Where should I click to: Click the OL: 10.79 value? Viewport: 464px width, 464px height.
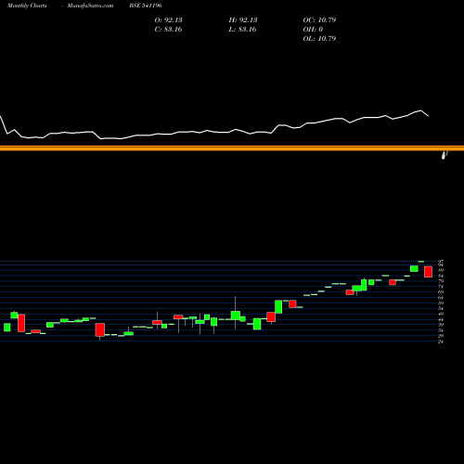click(319, 39)
